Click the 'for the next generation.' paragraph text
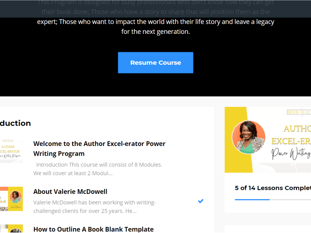The height and width of the screenshot is (233, 311). pos(155,32)
